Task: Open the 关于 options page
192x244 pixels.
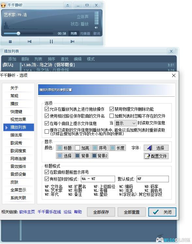Action: point(14,88)
